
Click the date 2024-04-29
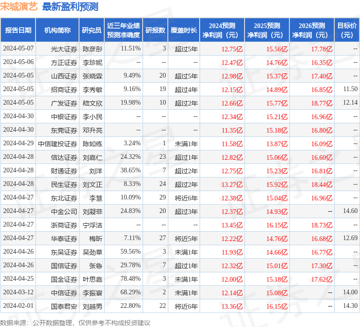[x=18, y=143]
